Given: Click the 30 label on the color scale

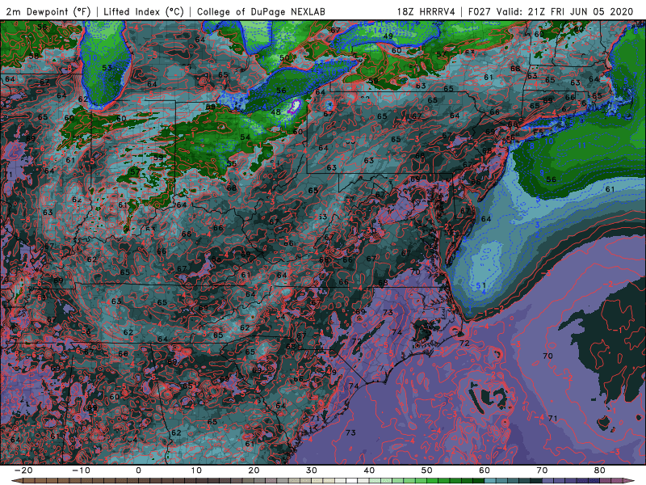Looking at the screenshot, I should pyautogui.click(x=312, y=470).
